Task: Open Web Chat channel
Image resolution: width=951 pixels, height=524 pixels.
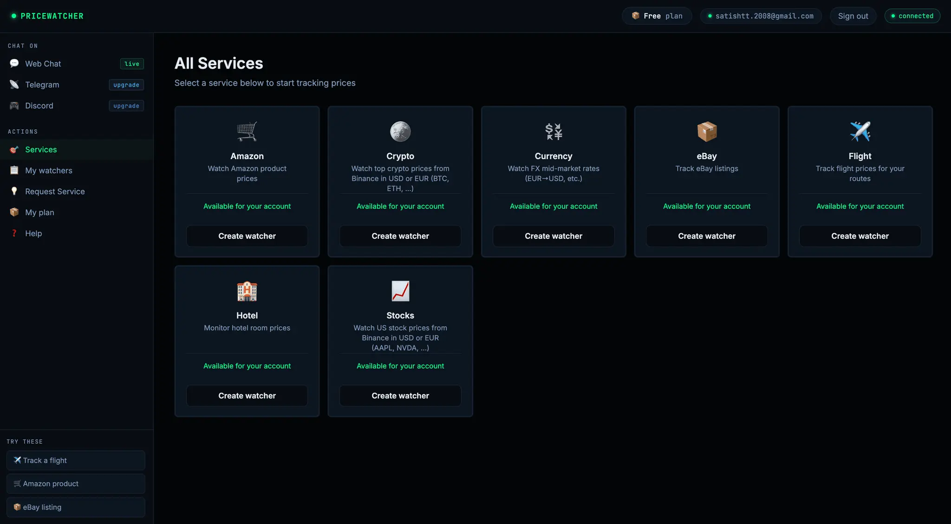Action: pyautogui.click(x=77, y=64)
